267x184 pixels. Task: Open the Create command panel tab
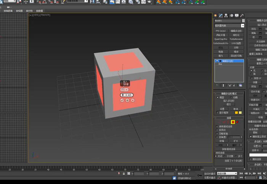216,16
